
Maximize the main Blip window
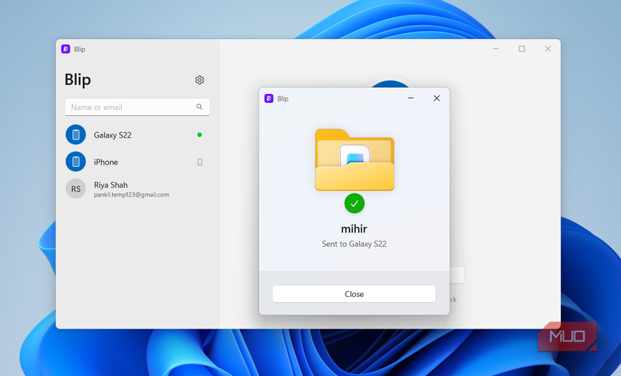coord(522,49)
